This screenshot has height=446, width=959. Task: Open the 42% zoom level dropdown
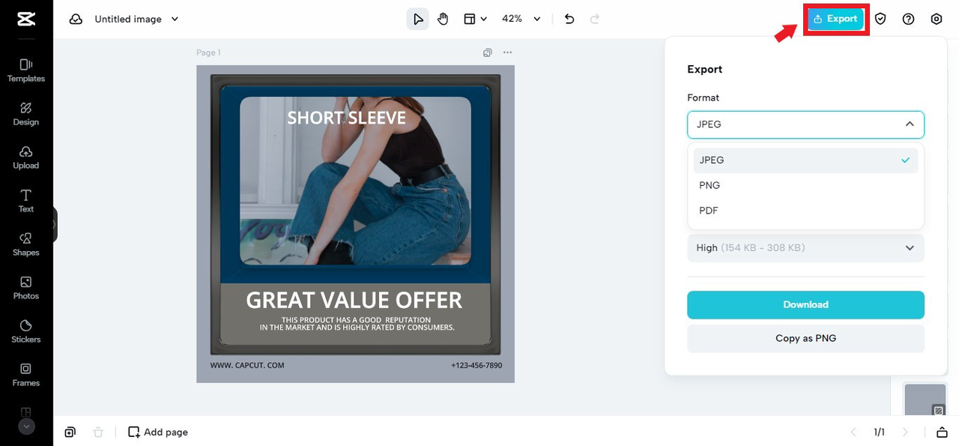521,19
